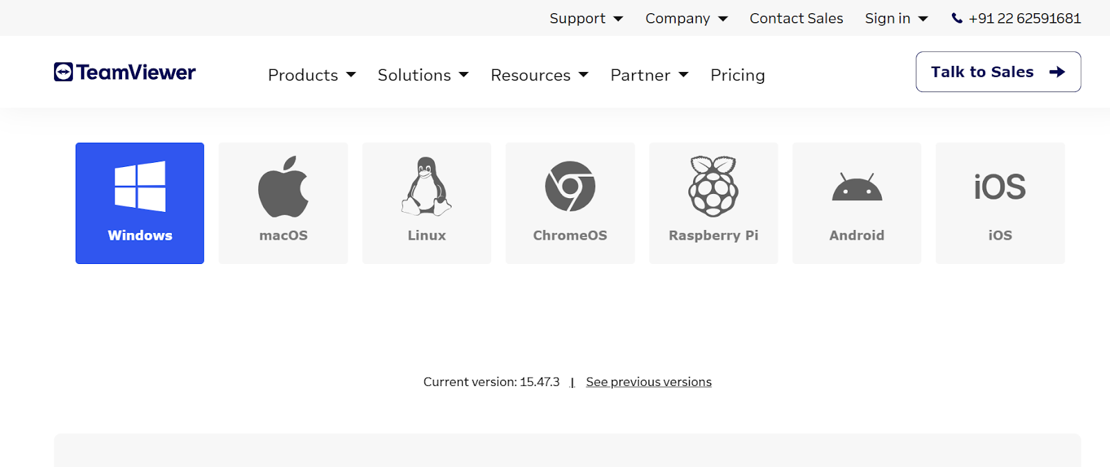Image resolution: width=1110 pixels, height=467 pixels.
Task: Expand the Products dropdown menu
Action: [311, 75]
